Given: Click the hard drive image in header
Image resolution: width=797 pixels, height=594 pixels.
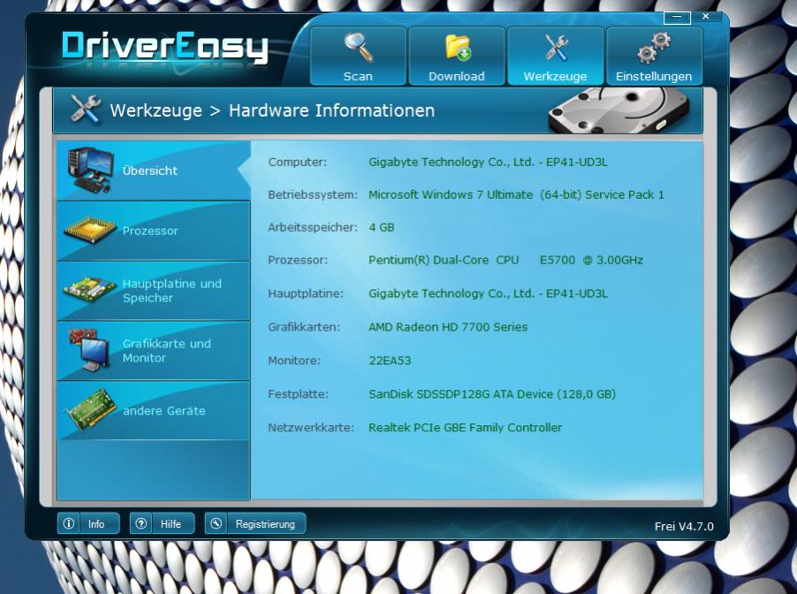Looking at the screenshot, I should (619, 110).
